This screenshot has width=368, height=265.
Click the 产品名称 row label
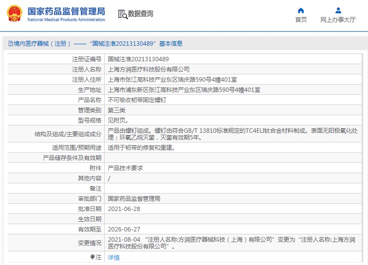[x=90, y=100]
